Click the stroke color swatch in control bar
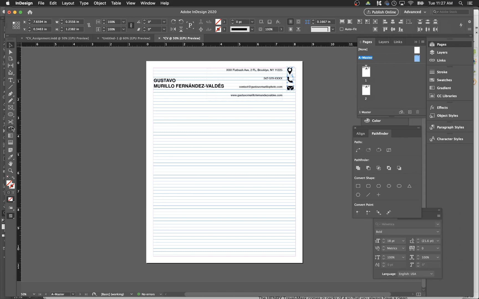 click(x=218, y=29)
